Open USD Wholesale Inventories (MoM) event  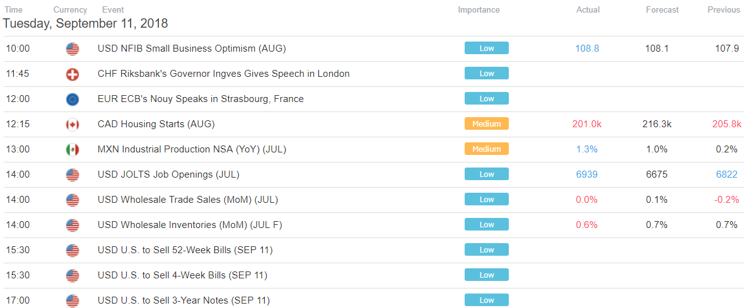pos(190,225)
